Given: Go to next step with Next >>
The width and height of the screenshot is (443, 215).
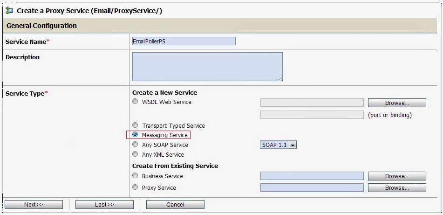Looking at the screenshot, I should [34, 205].
